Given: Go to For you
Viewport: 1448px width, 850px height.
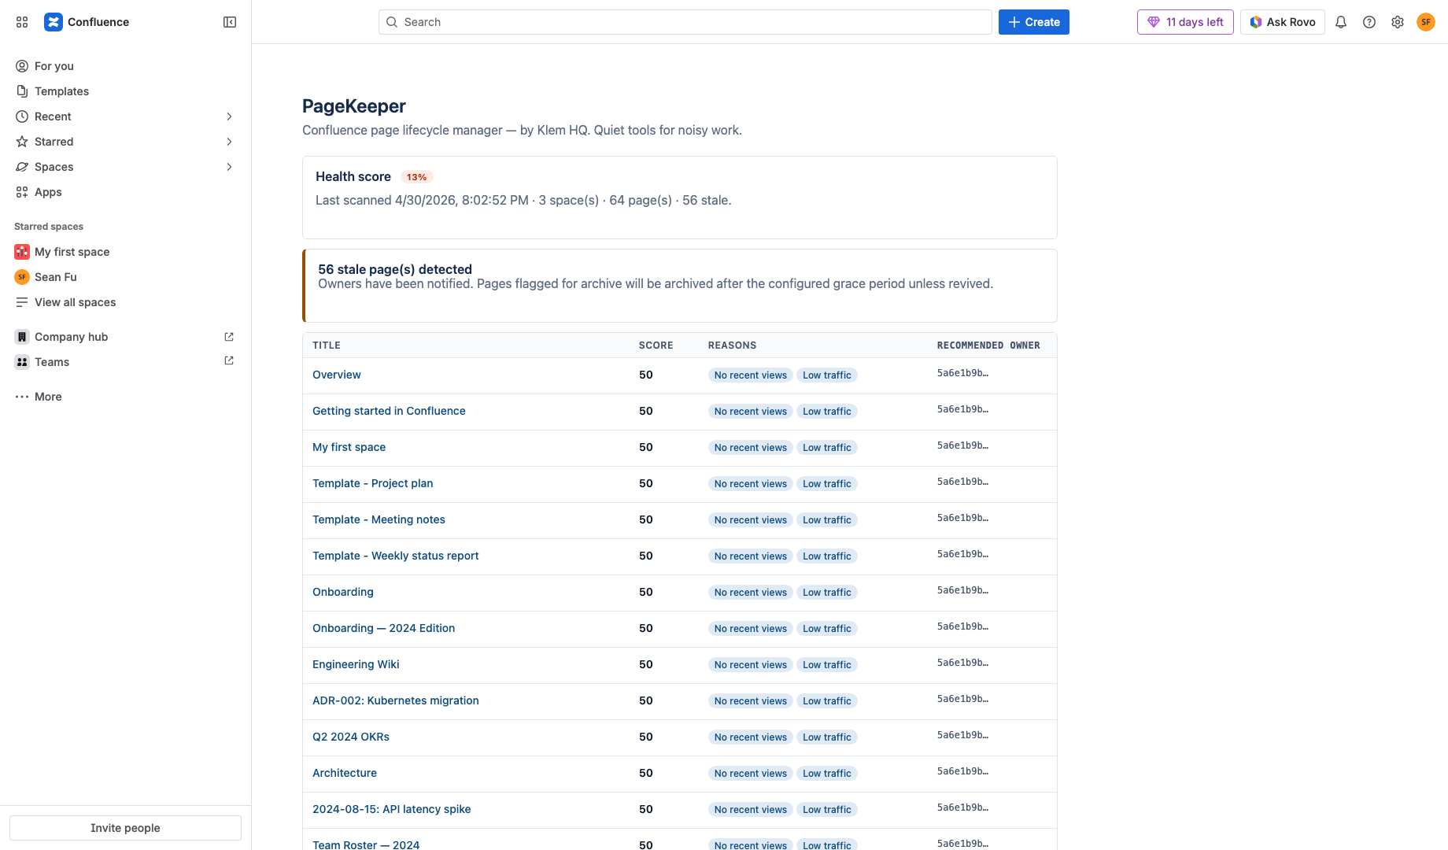Looking at the screenshot, I should pos(126,66).
